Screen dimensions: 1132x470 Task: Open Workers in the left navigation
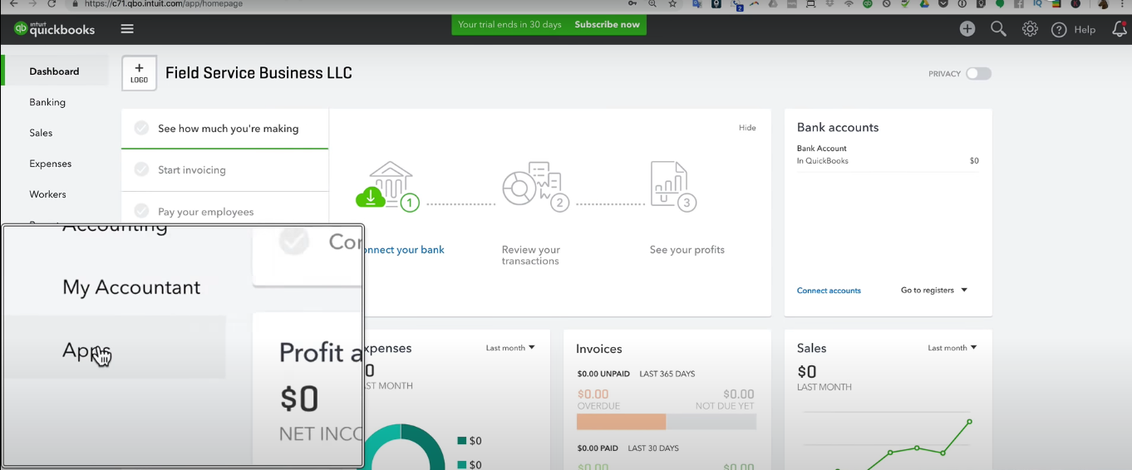[47, 194]
